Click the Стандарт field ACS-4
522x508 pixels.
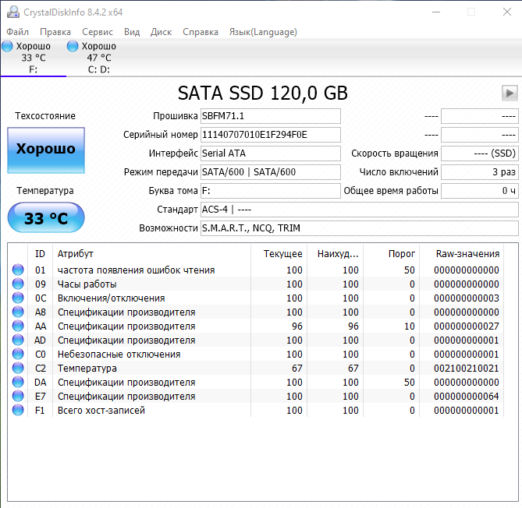[x=360, y=210]
